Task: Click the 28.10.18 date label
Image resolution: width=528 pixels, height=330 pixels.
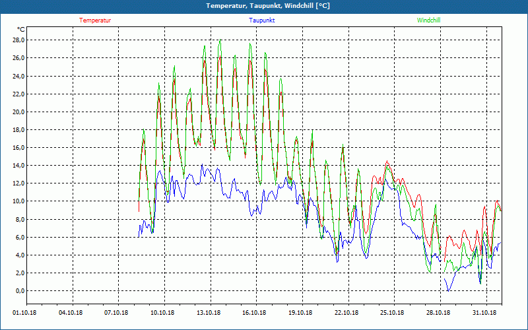Action: [438, 313]
